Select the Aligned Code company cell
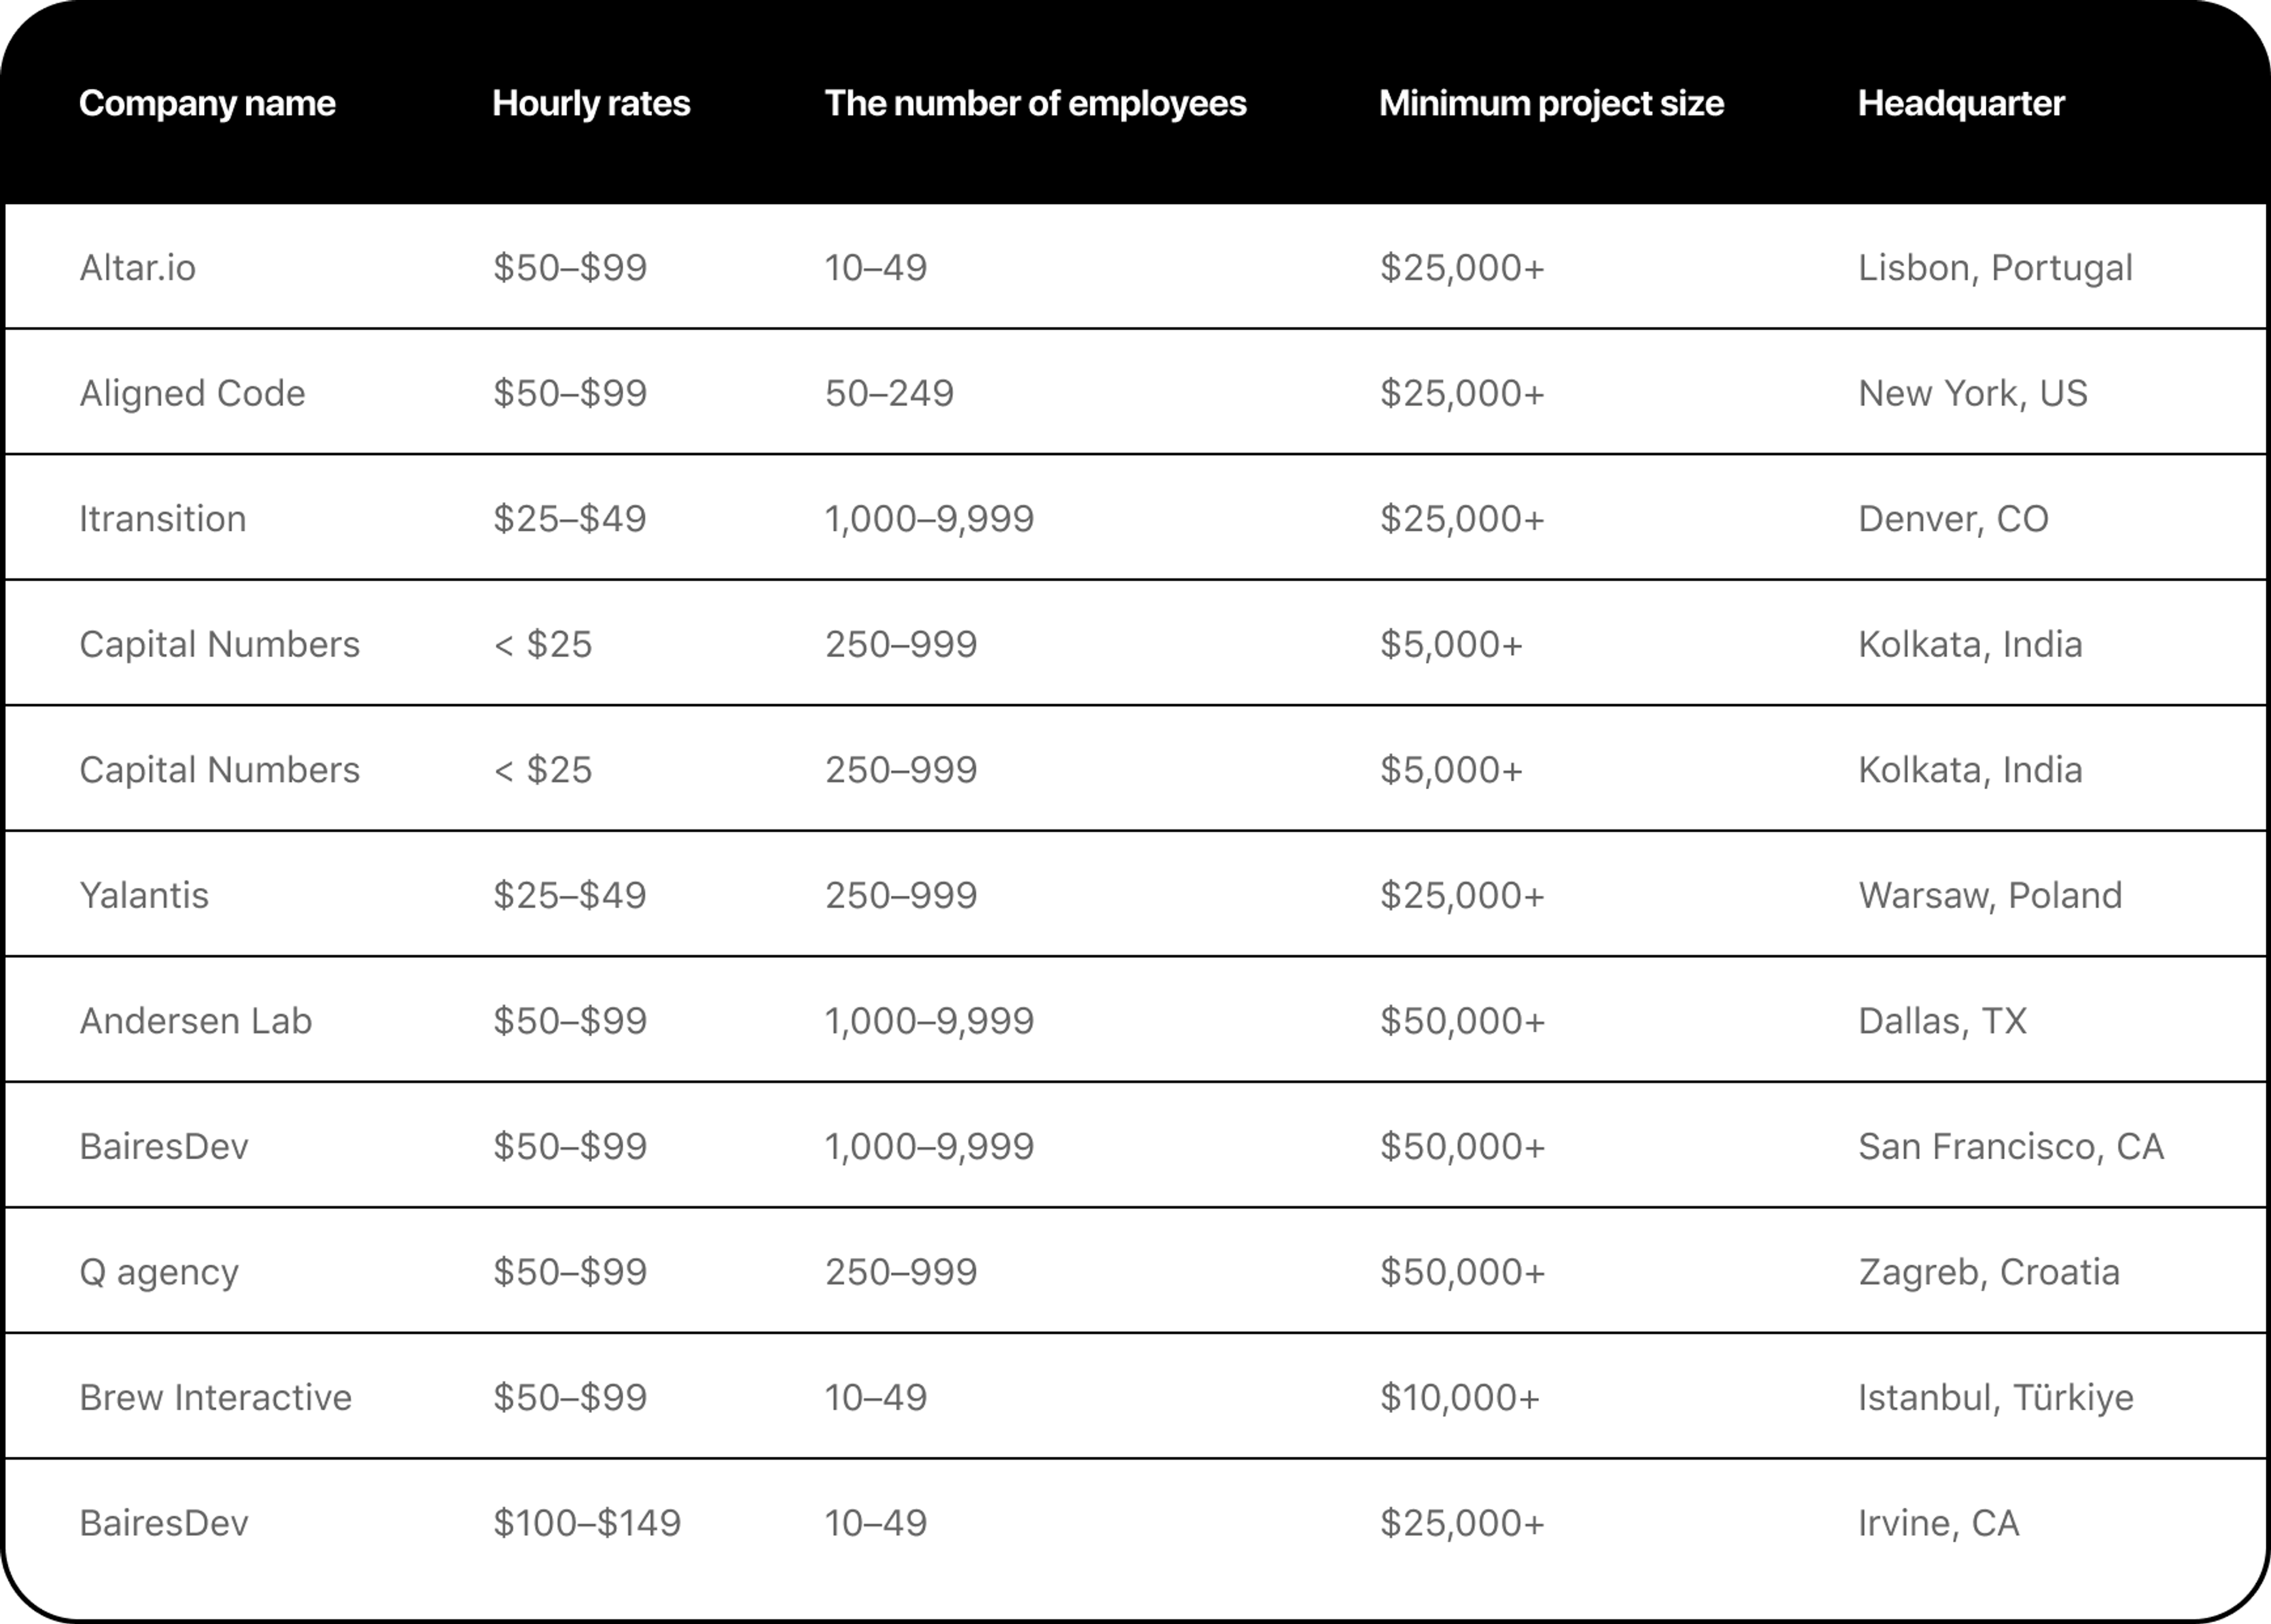The height and width of the screenshot is (1624, 2271). pyautogui.click(x=192, y=393)
